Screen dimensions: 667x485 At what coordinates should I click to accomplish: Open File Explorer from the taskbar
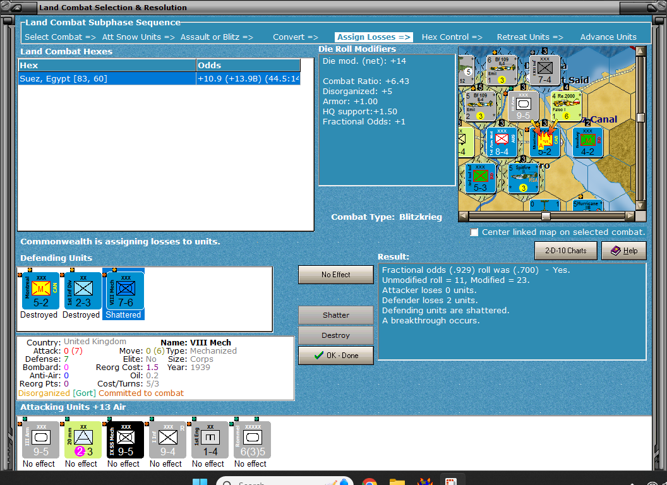[x=397, y=481]
